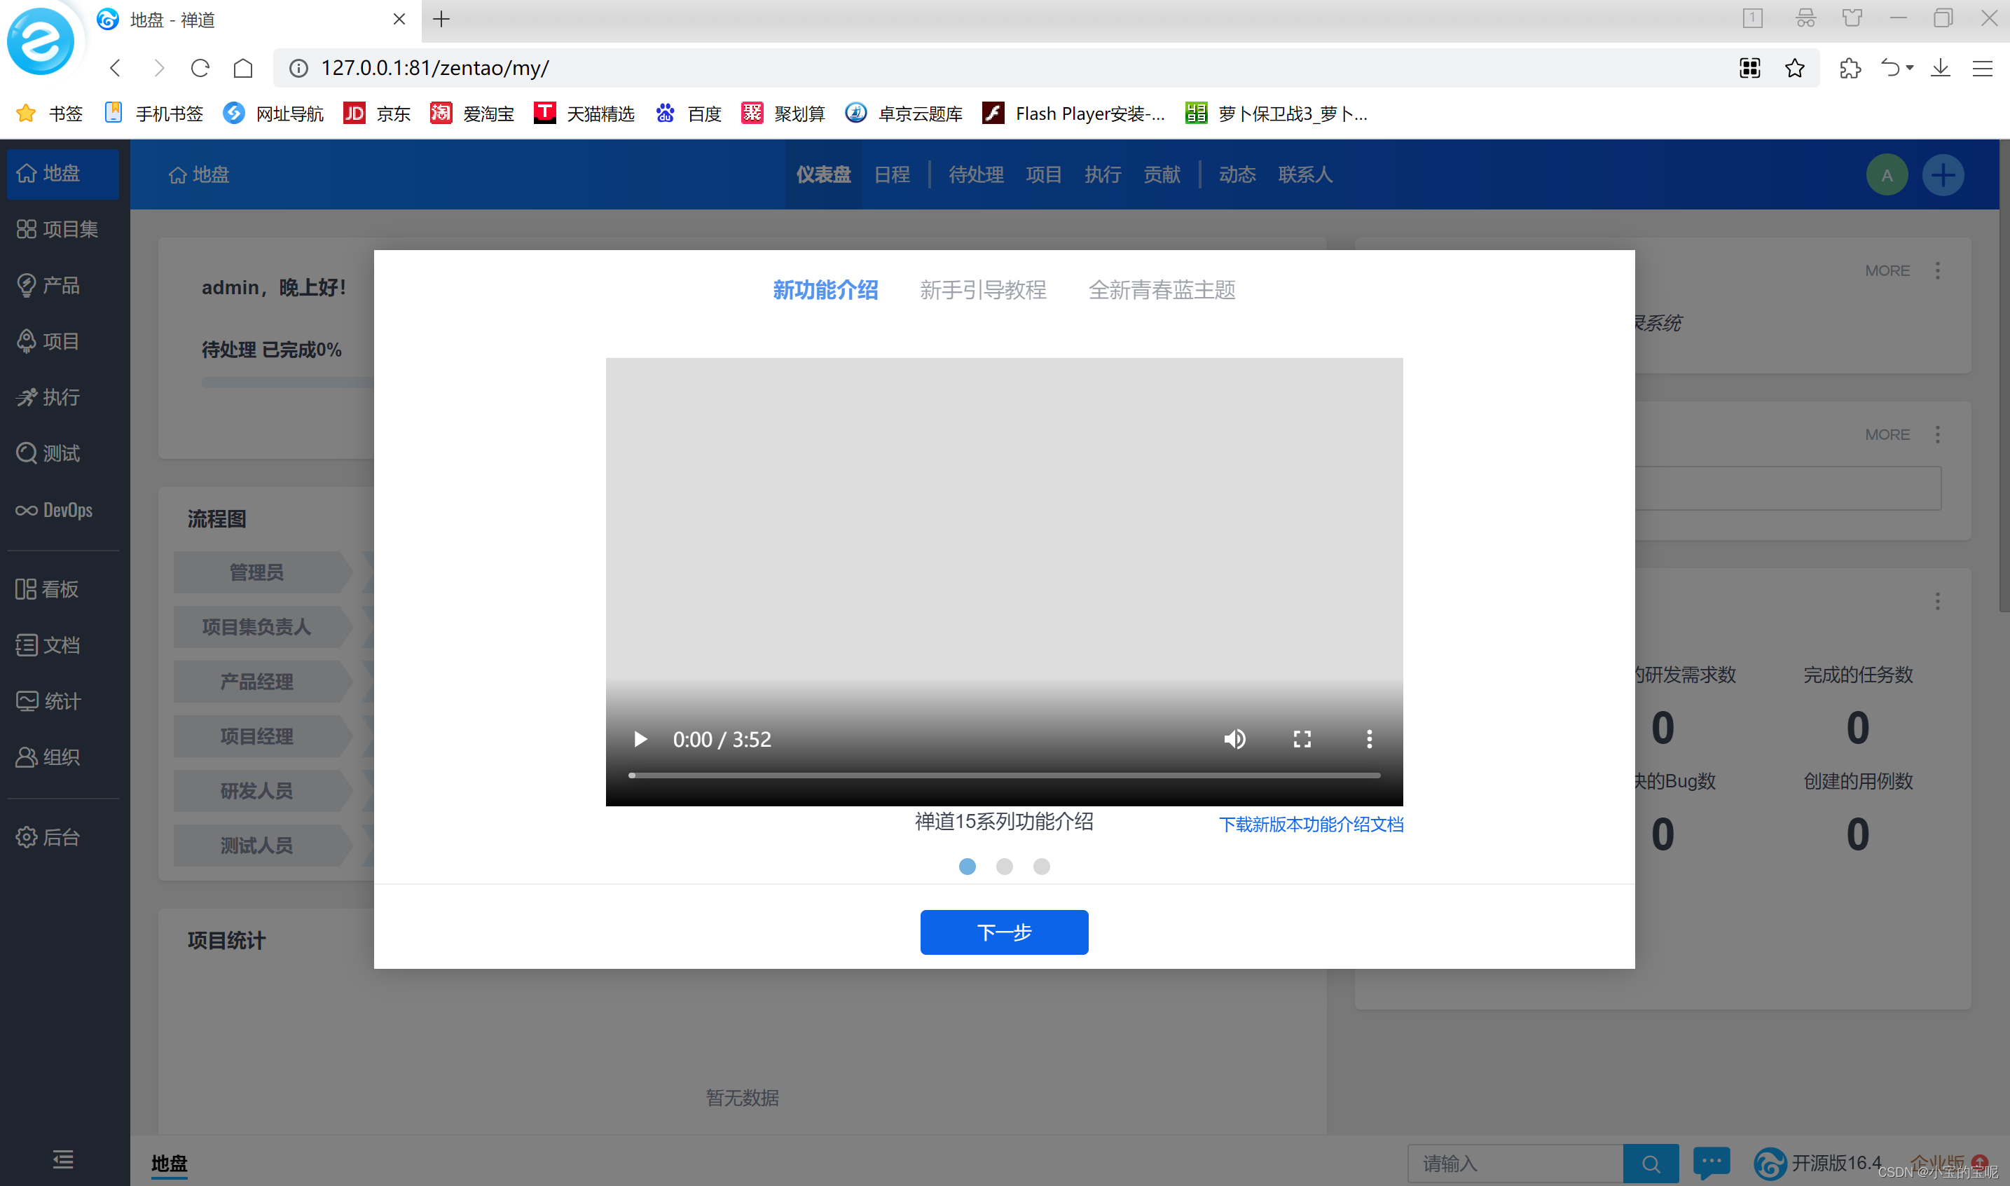Click 开源版16.4 version link
This screenshot has width=2010, height=1186.
(1818, 1163)
